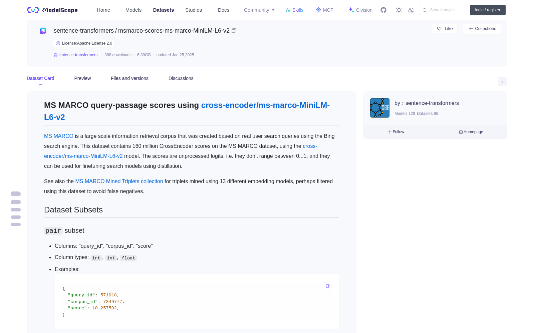Viewport: 534px width, 333px height.
Task: Select the Dataset Card tab
Action: (x=40, y=78)
